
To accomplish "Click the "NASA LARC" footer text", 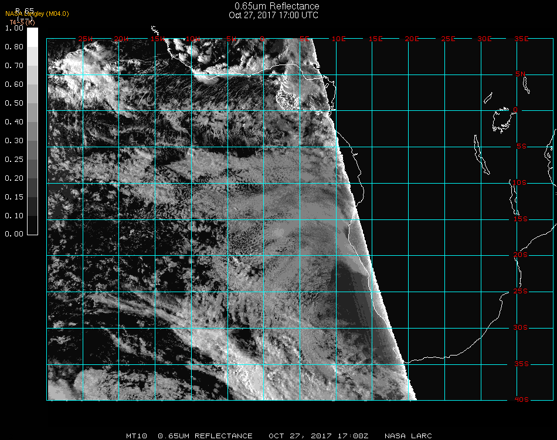I will pos(408,436).
